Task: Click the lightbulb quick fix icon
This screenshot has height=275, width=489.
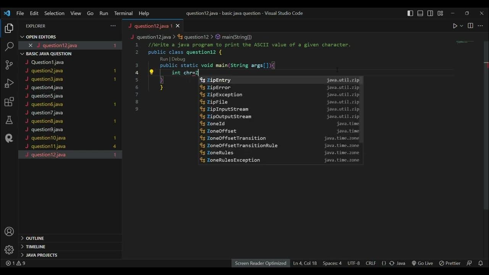Action: click(151, 72)
